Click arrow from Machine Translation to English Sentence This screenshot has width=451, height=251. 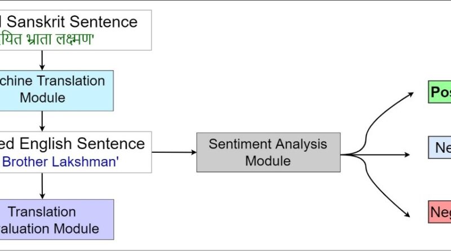(x=42, y=121)
